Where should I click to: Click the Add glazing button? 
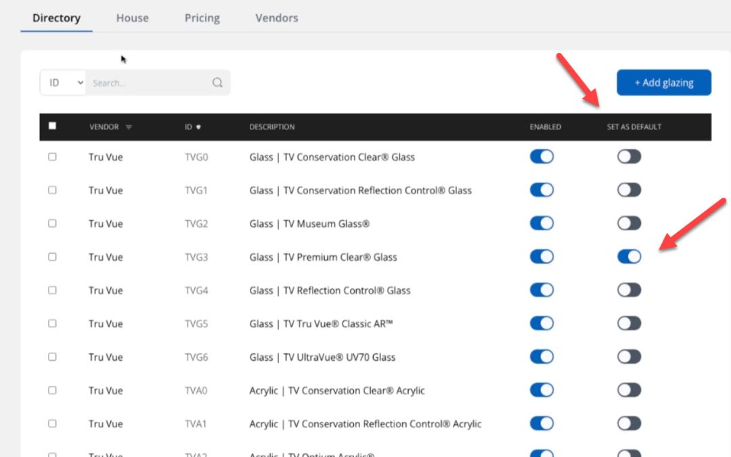click(x=664, y=83)
